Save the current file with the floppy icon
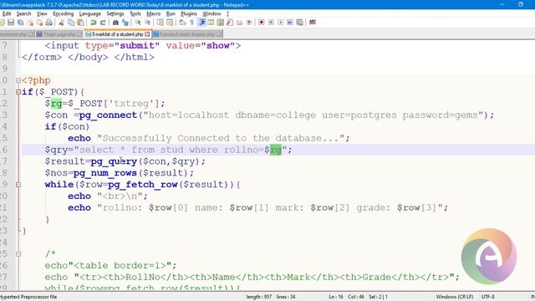The width and height of the screenshot is (535, 301). [11, 23]
